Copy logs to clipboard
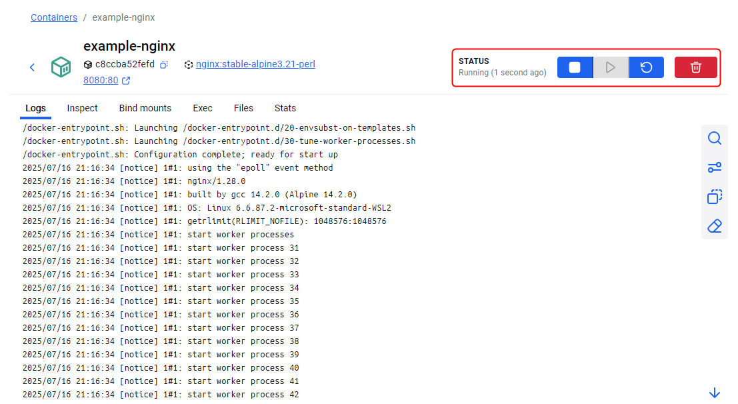The image size is (738, 404). pos(714,197)
